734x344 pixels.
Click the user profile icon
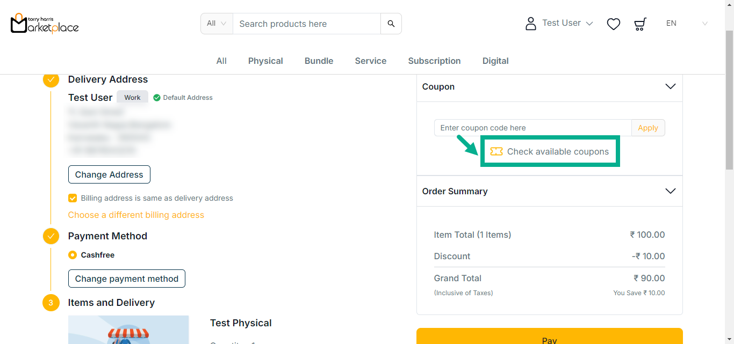pos(530,24)
